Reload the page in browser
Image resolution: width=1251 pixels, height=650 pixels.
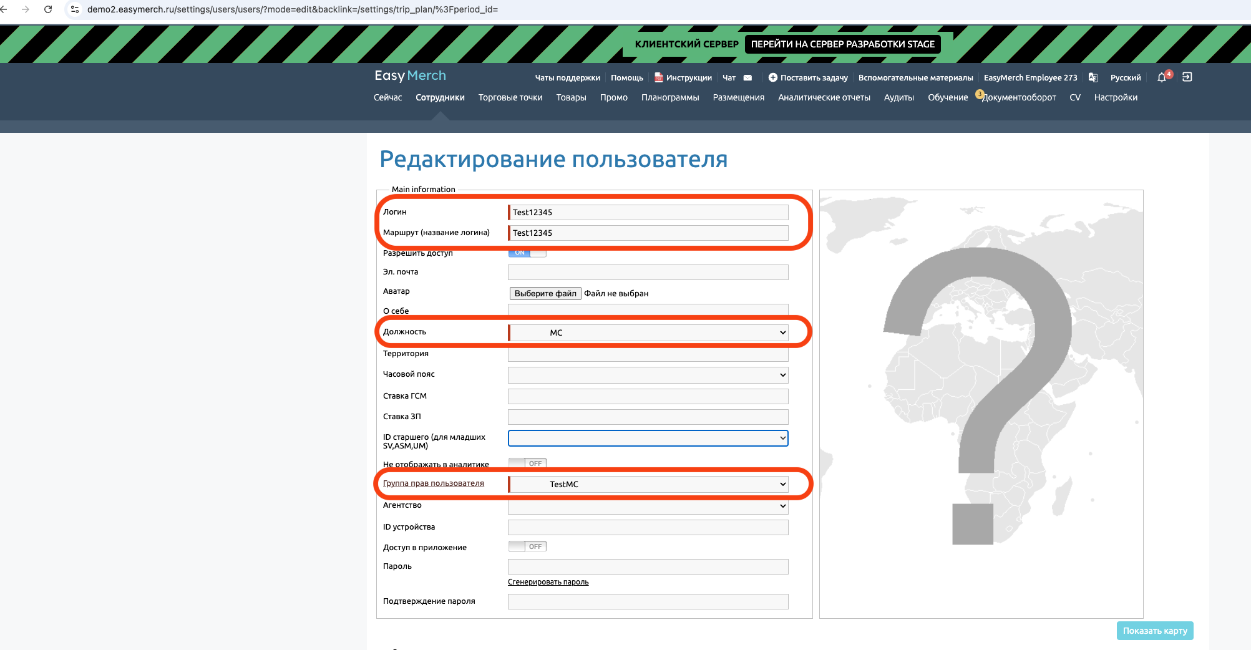pyautogui.click(x=48, y=9)
